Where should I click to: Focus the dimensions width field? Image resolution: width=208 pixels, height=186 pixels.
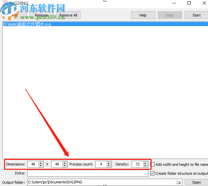(x=33, y=164)
